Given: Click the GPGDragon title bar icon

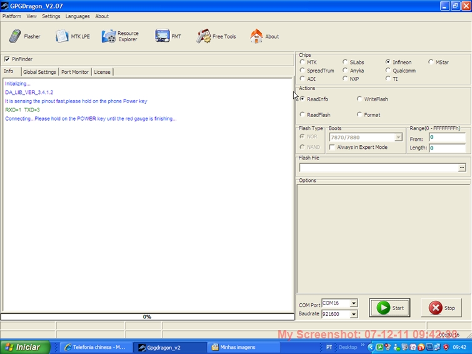Looking at the screenshot, I should pos(5,6).
